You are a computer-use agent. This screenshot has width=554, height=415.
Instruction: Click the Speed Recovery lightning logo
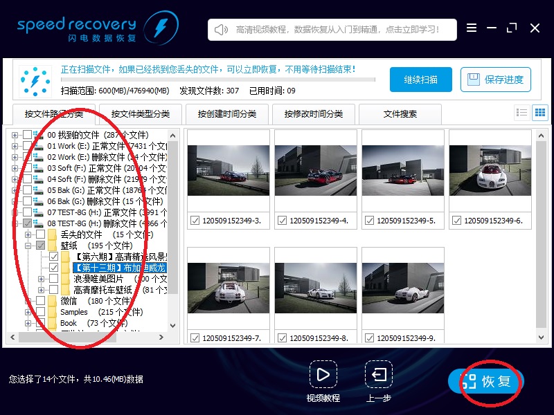(x=161, y=28)
